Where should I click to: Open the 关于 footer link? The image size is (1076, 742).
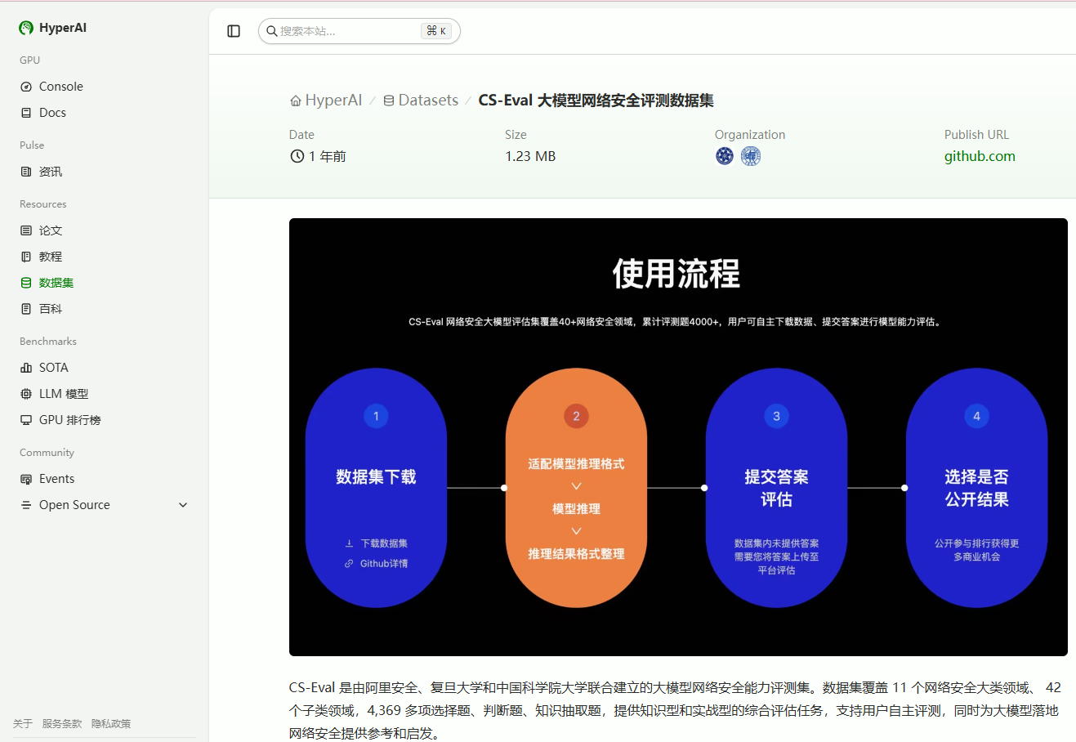coord(23,724)
